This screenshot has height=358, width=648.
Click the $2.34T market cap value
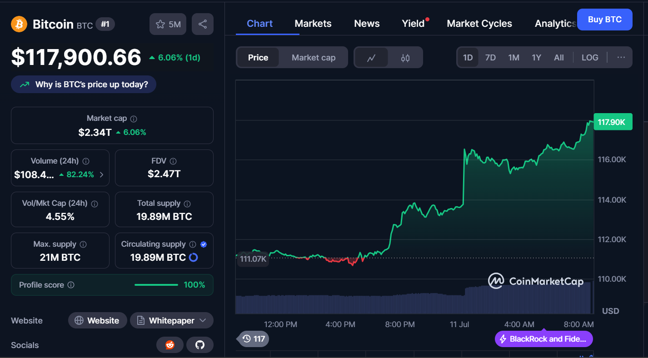tap(95, 132)
